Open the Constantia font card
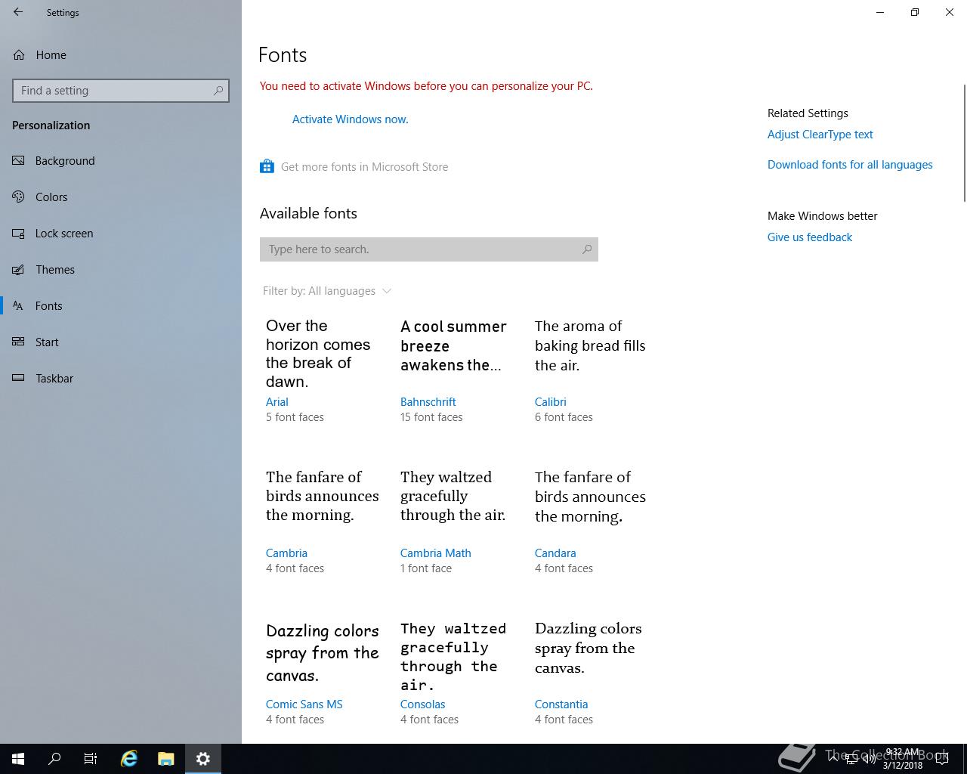This screenshot has height=774, width=967. click(590, 672)
